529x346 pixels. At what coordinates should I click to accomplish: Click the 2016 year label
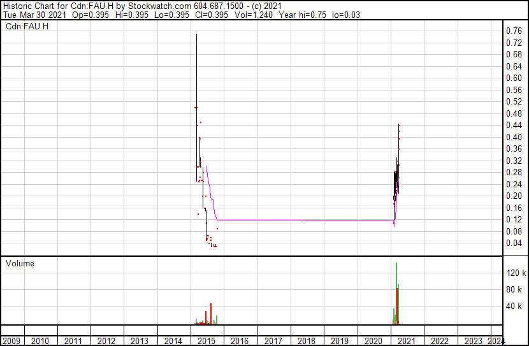click(240, 341)
